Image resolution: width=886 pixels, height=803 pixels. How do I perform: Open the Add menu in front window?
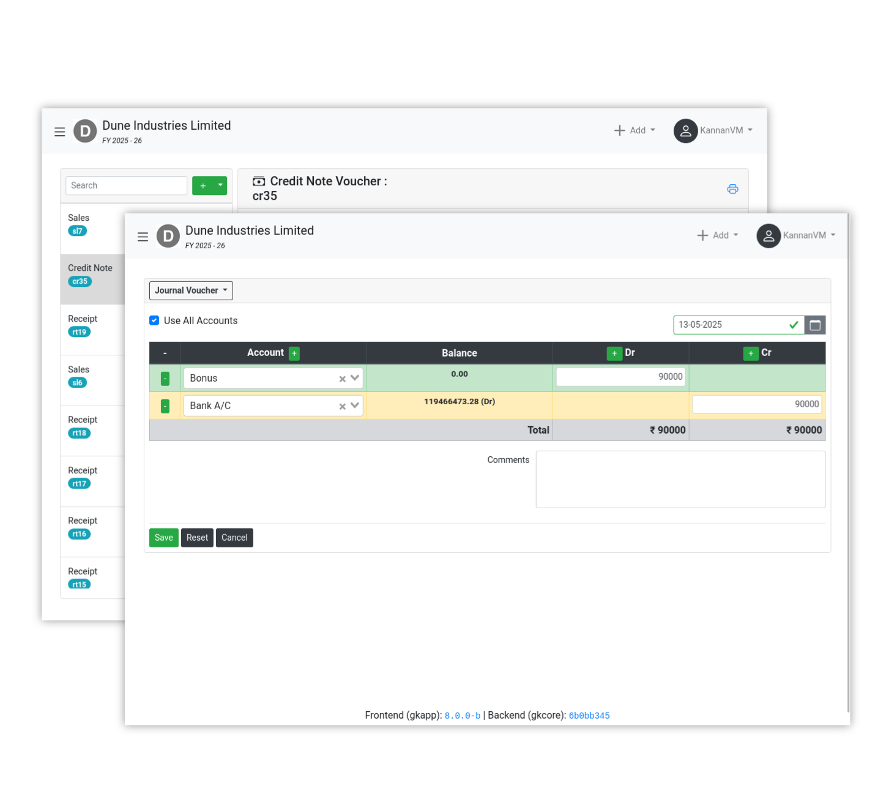tap(718, 235)
